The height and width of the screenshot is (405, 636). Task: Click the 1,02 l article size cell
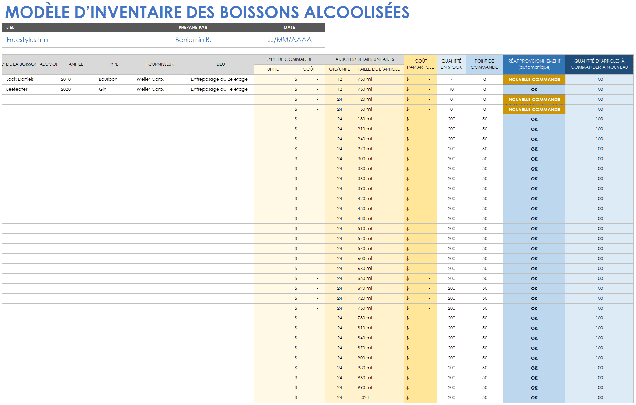coord(379,398)
